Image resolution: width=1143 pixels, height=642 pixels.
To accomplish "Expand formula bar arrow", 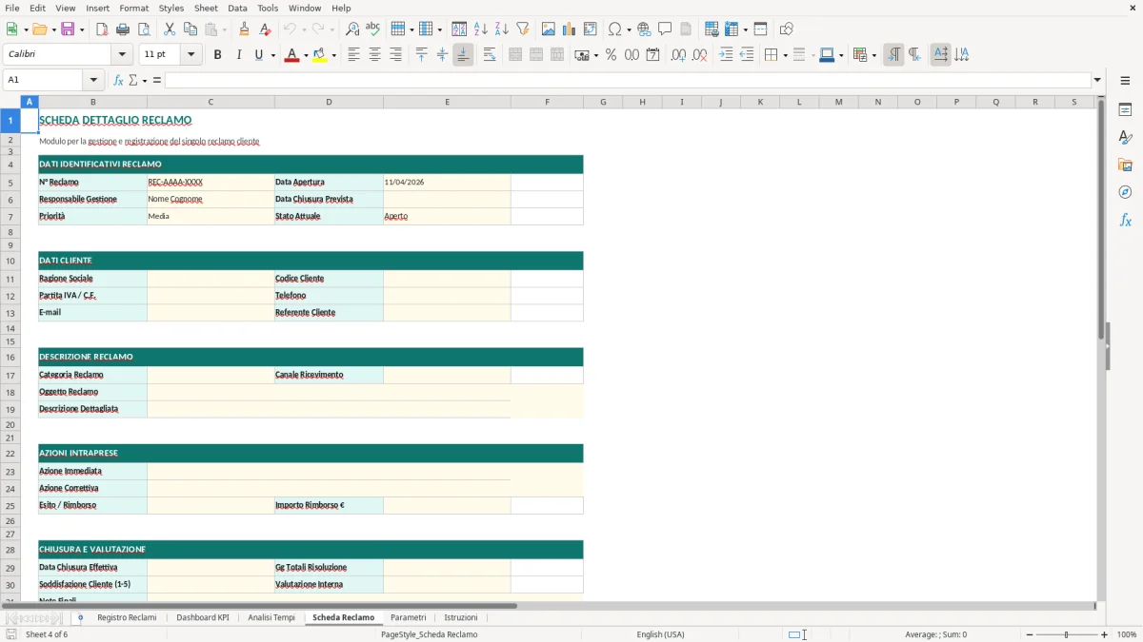I will point(1097,80).
